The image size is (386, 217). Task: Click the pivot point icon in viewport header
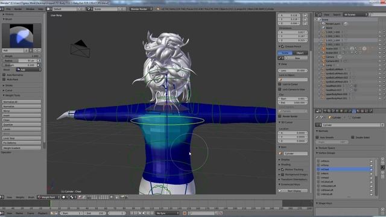click(x=72, y=197)
